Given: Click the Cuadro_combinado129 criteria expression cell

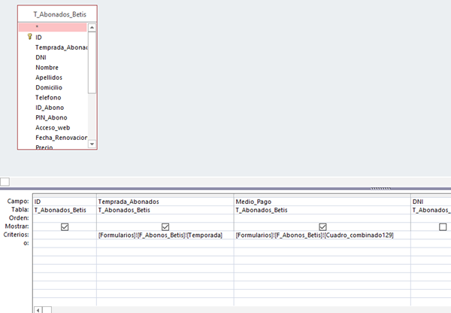Looking at the screenshot, I should 322,235.
